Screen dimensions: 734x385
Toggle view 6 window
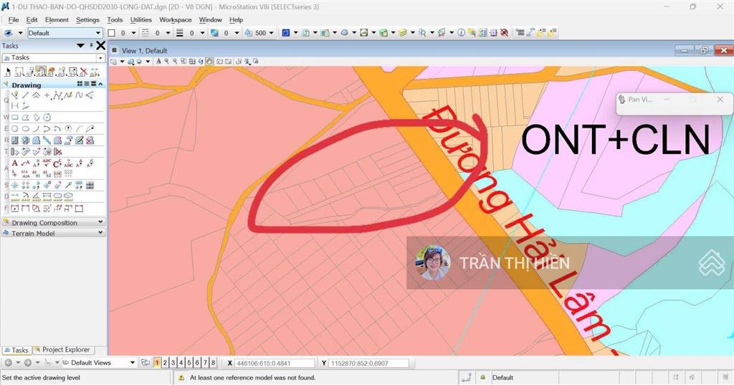197,363
